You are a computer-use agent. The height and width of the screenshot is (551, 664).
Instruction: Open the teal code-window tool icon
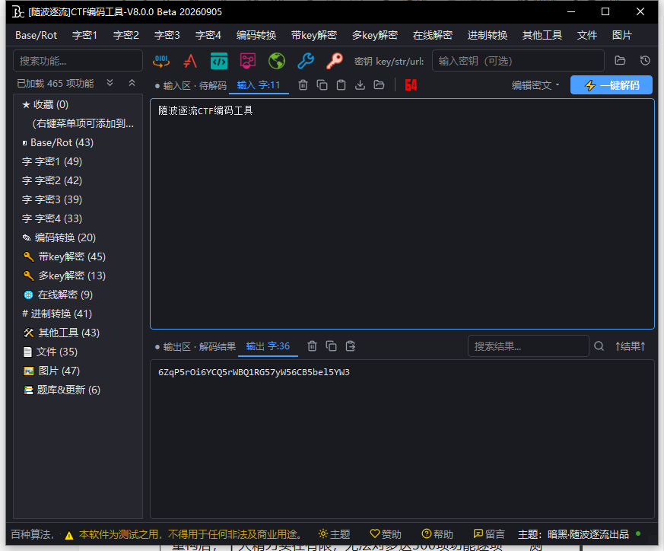219,61
